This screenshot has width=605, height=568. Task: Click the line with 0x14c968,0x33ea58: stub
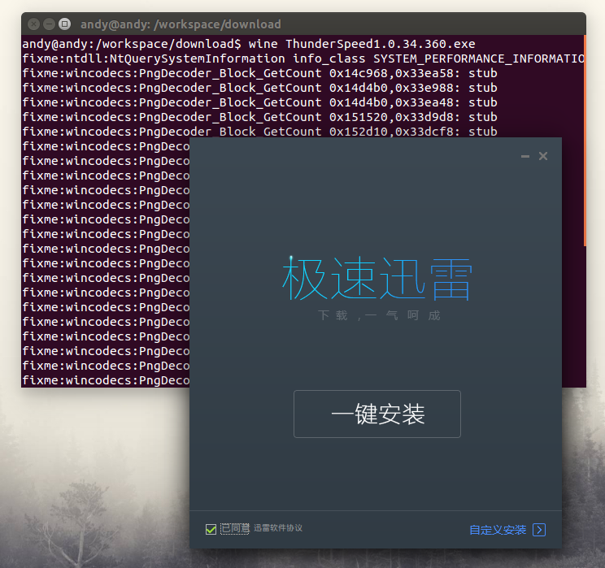tap(259, 73)
